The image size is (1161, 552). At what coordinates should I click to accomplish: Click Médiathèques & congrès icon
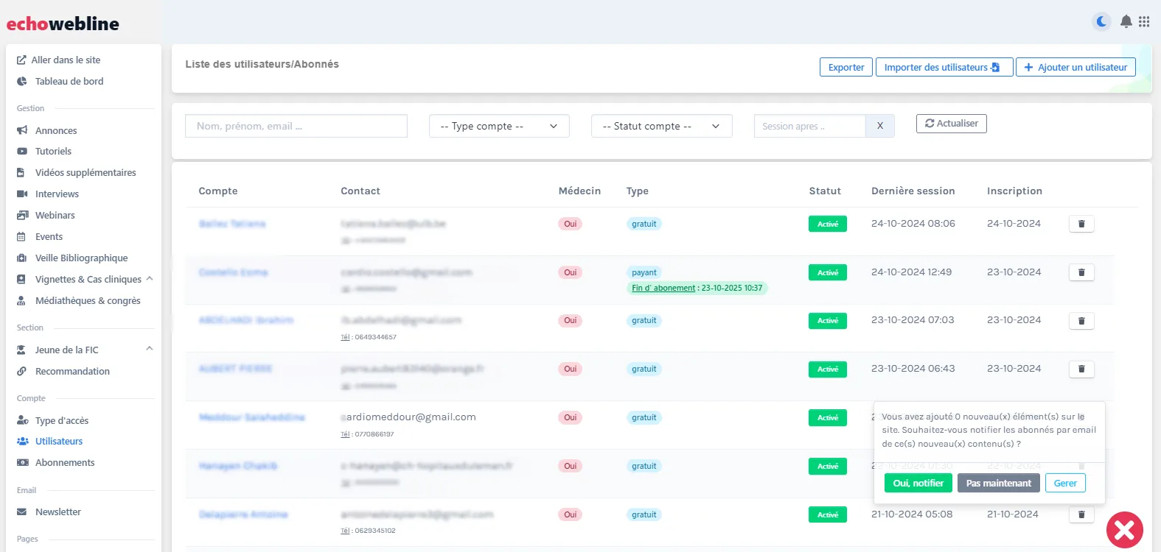21,300
